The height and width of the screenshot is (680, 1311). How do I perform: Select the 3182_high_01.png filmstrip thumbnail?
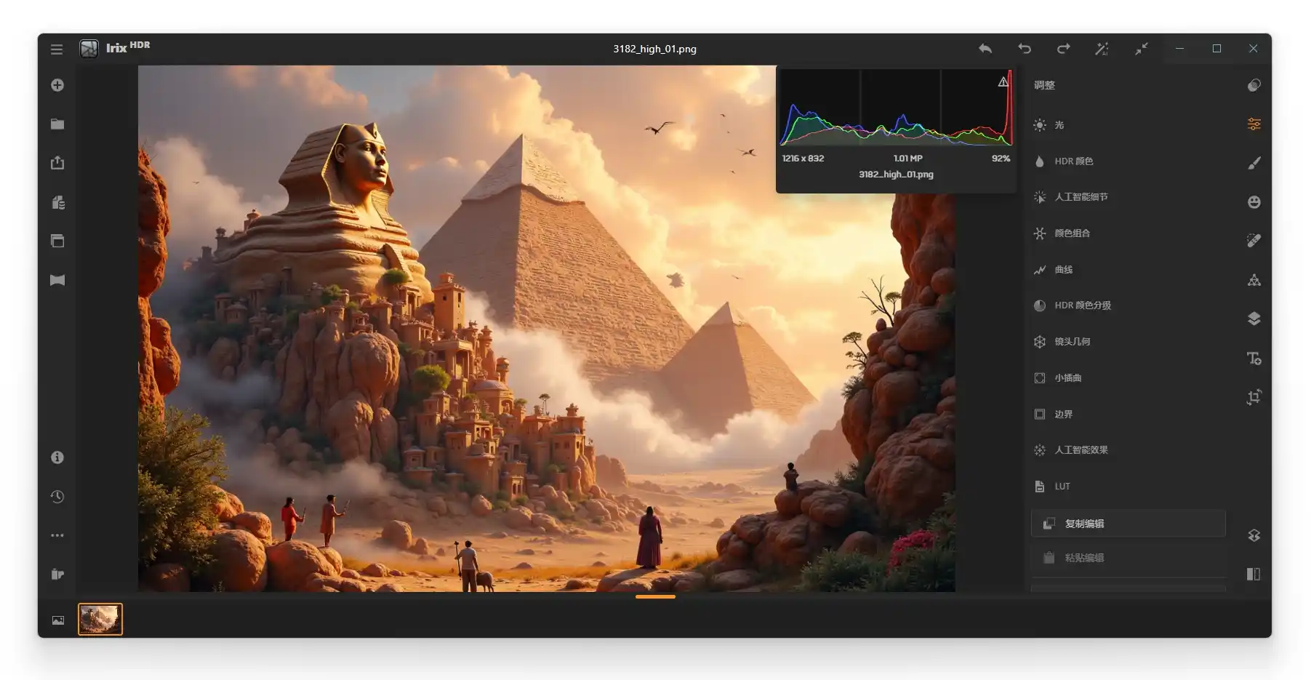coord(100,620)
